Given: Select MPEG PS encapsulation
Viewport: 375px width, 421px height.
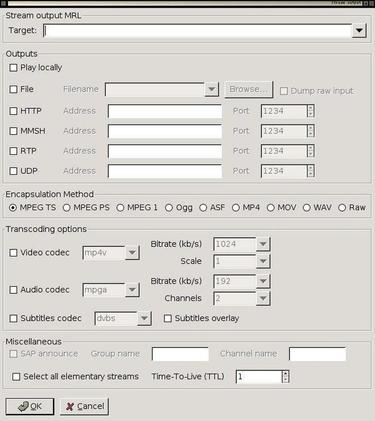Looking at the screenshot, I should click(66, 207).
